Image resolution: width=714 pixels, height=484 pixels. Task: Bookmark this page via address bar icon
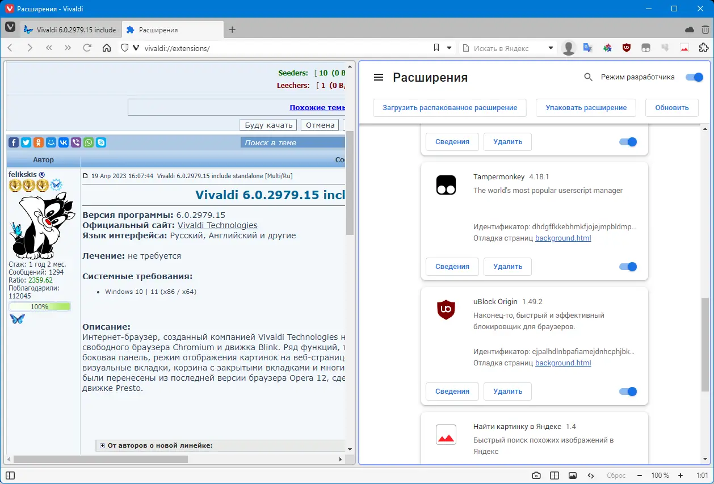point(436,48)
